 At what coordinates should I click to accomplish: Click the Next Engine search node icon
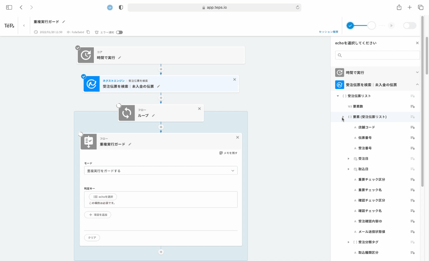(91, 84)
